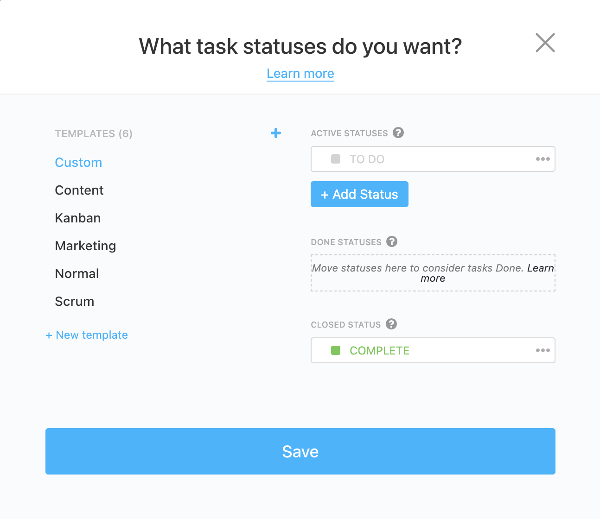Open the Learn more link under title
600x519 pixels.
tap(300, 74)
